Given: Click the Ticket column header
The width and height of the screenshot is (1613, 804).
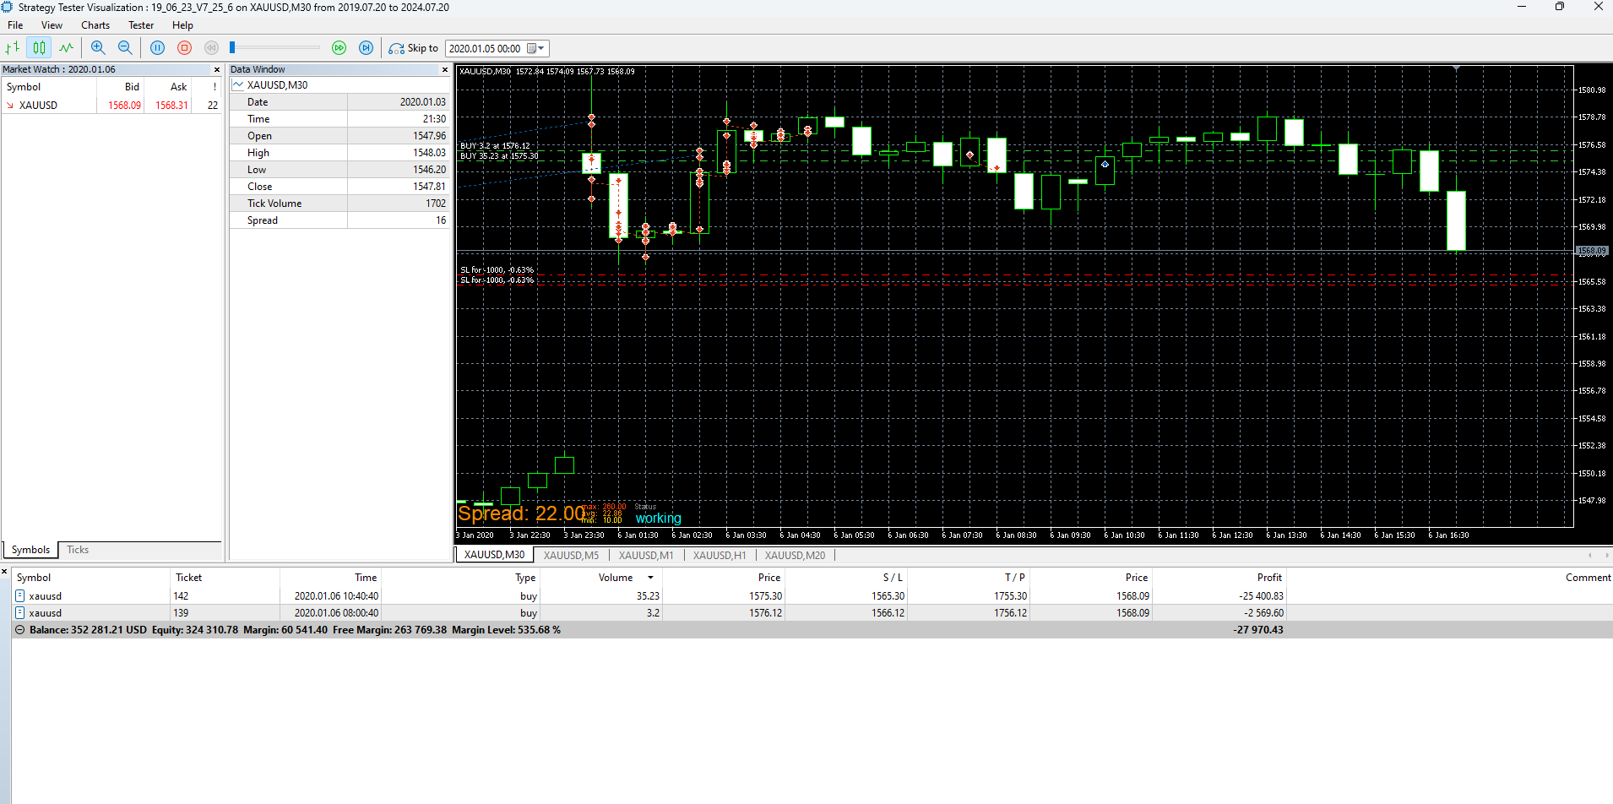Looking at the screenshot, I should pos(188,578).
